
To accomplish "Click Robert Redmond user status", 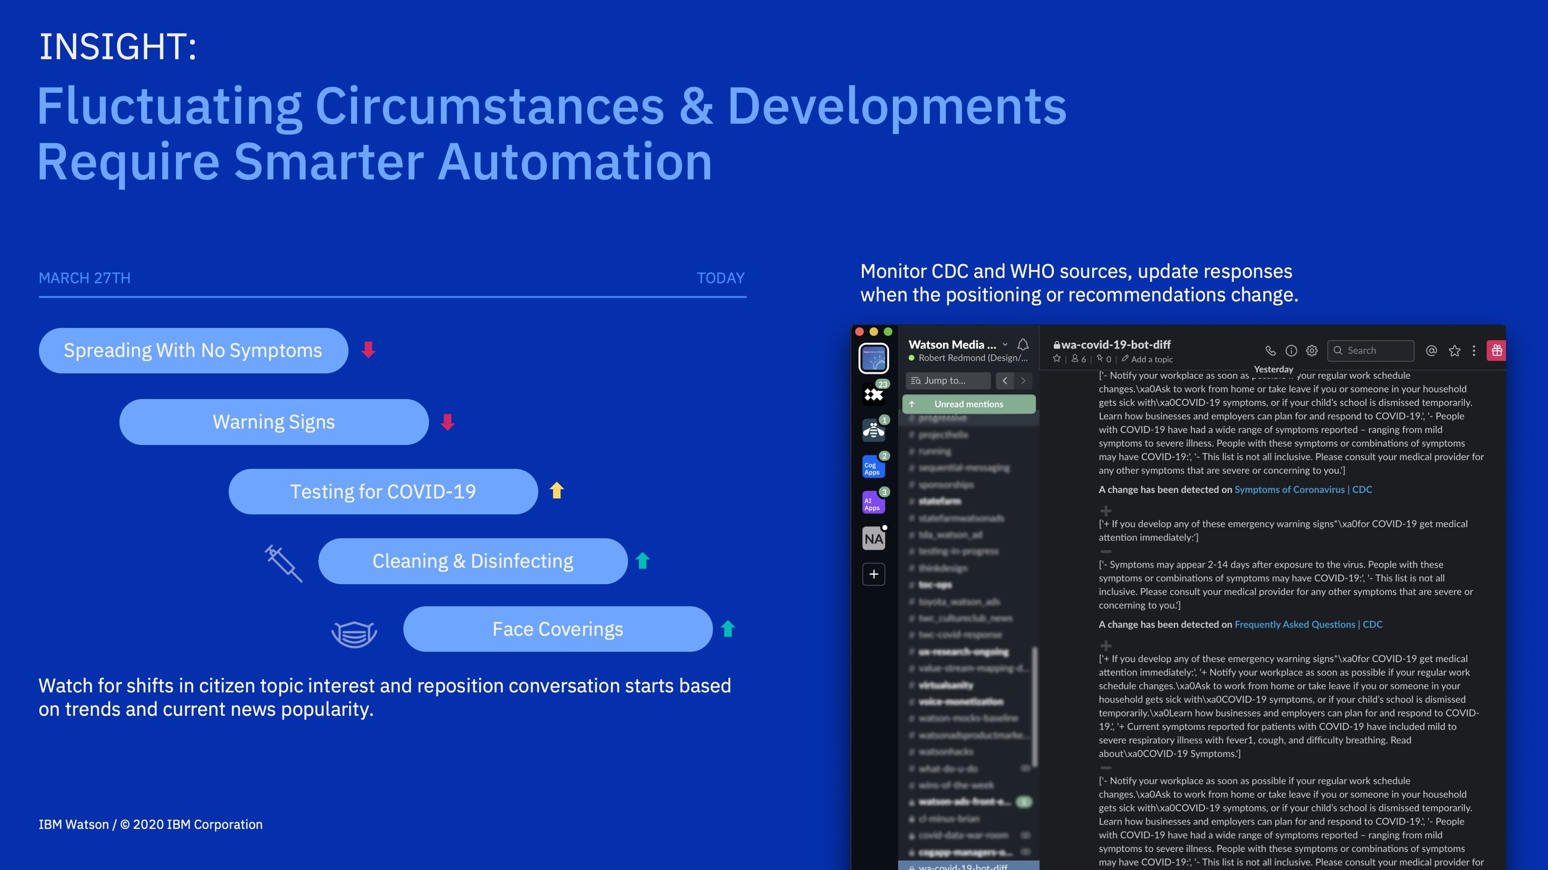I will click(x=968, y=358).
